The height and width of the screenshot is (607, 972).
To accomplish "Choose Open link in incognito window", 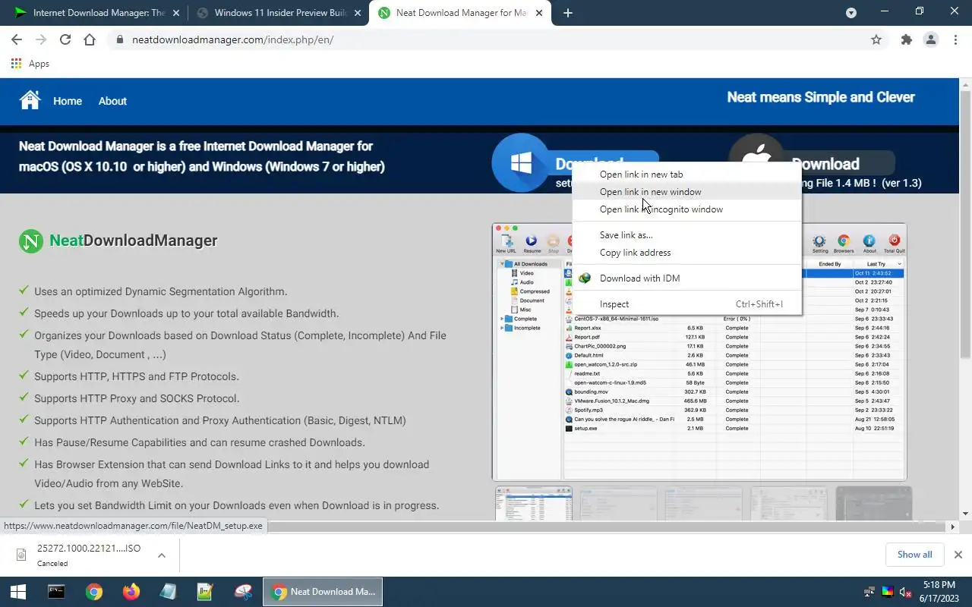I will pos(686,209).
